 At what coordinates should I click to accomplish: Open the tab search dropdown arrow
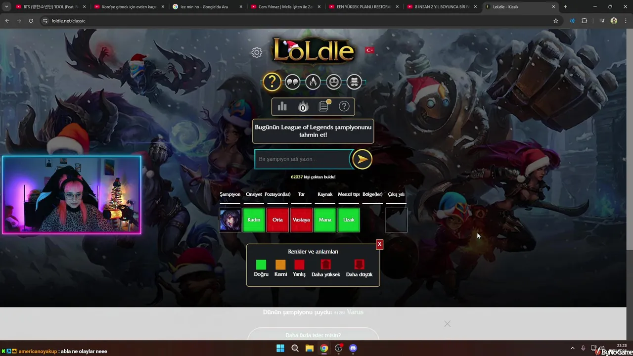6,7
